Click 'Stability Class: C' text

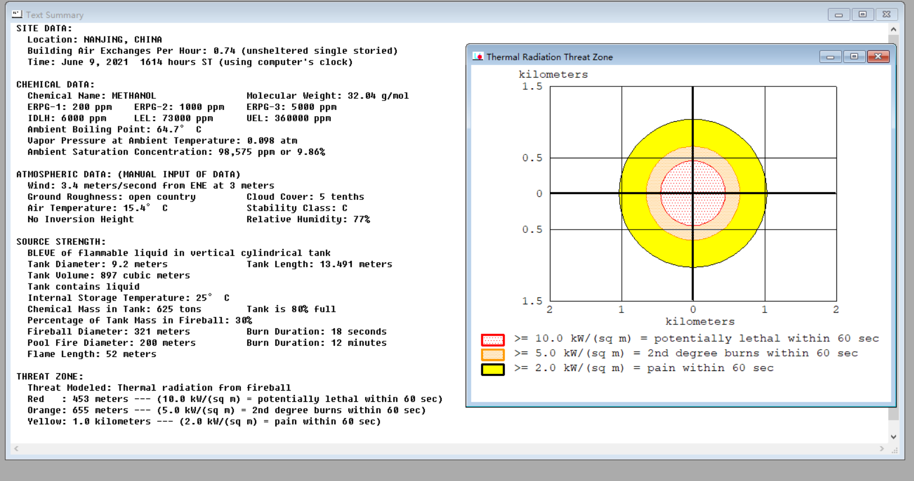[x=297, y=208]
